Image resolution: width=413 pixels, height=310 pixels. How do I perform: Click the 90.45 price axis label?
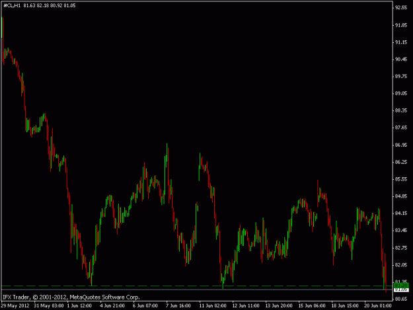[401, 59]
